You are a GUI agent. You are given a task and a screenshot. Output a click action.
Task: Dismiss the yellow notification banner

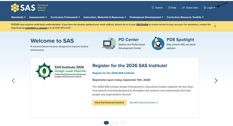[x=215, y=26]
